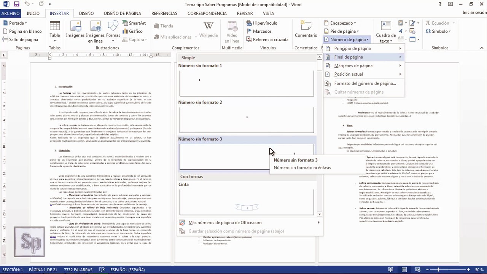Open the Portada cover page dropdown
This screenshot has width=487, height=274.
coord(16,23)
